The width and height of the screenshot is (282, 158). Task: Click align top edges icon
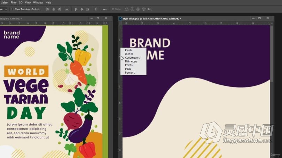76,9
